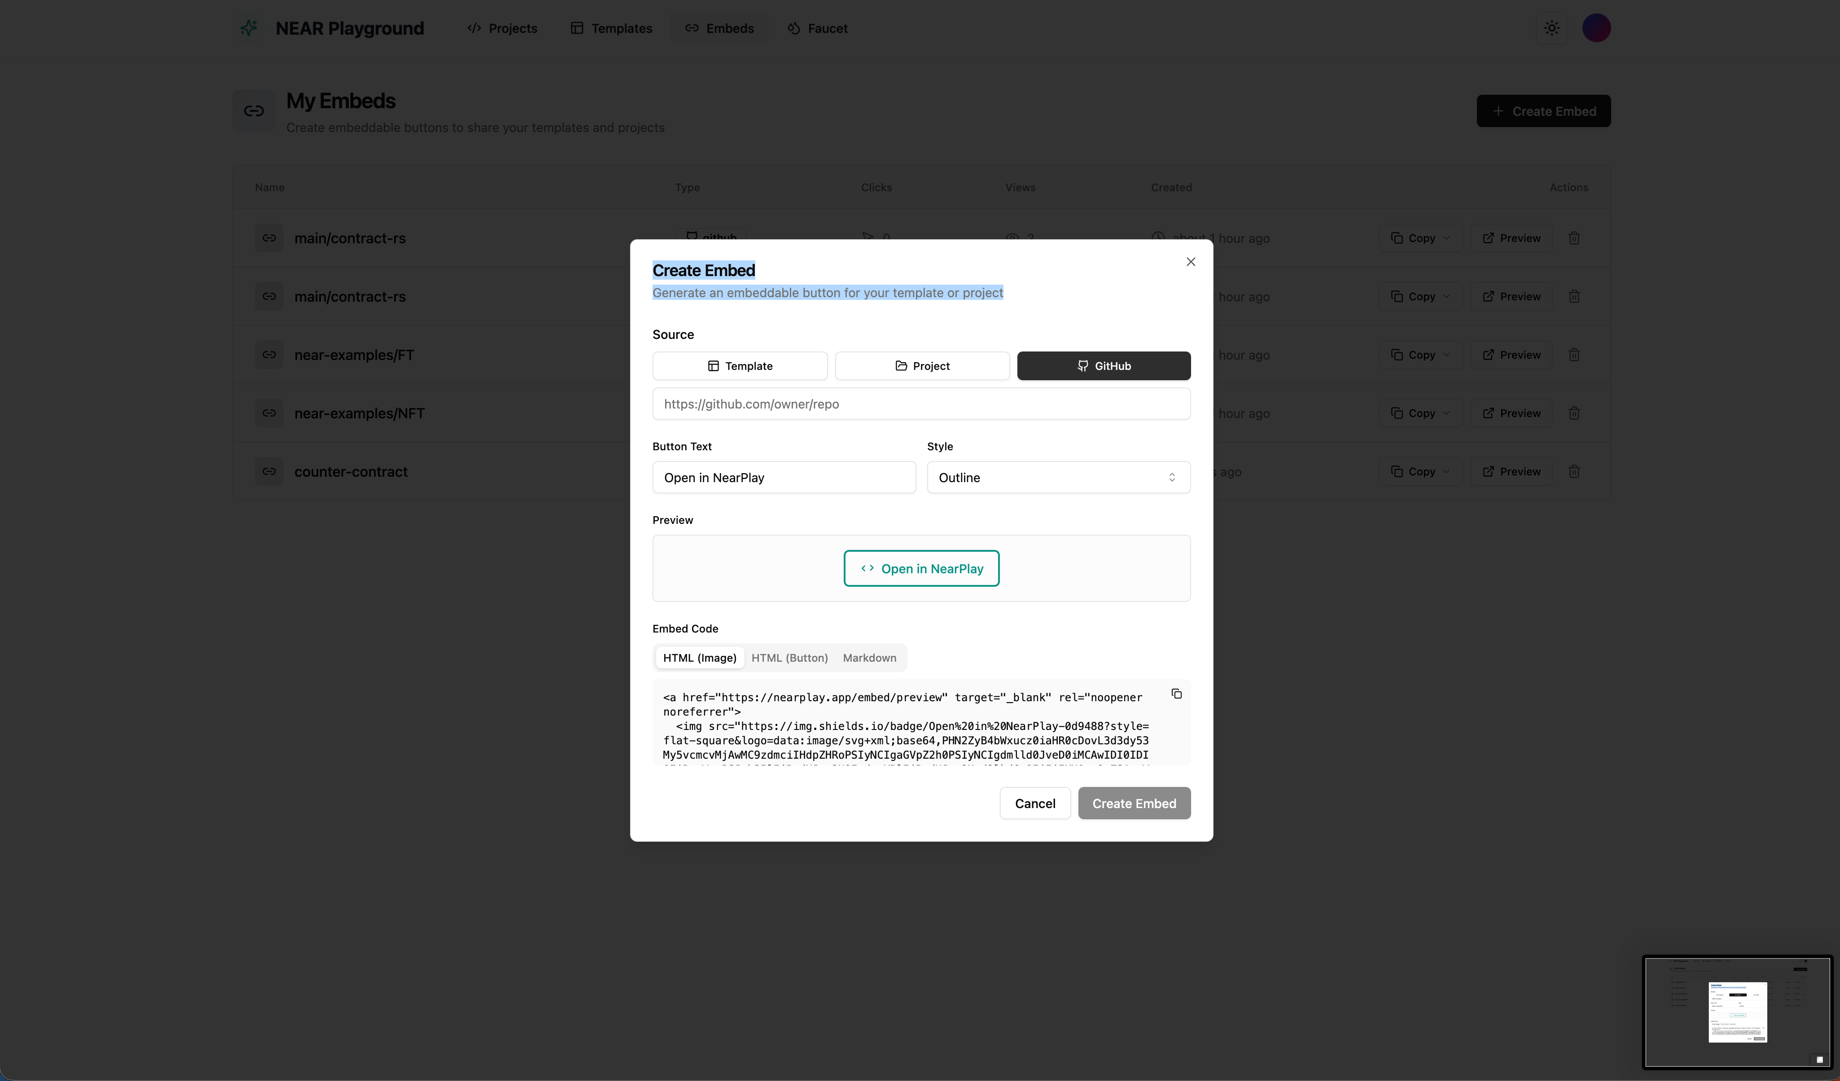Focus the Button Text input field
1840x1081 pixels.
click(784, 478)
